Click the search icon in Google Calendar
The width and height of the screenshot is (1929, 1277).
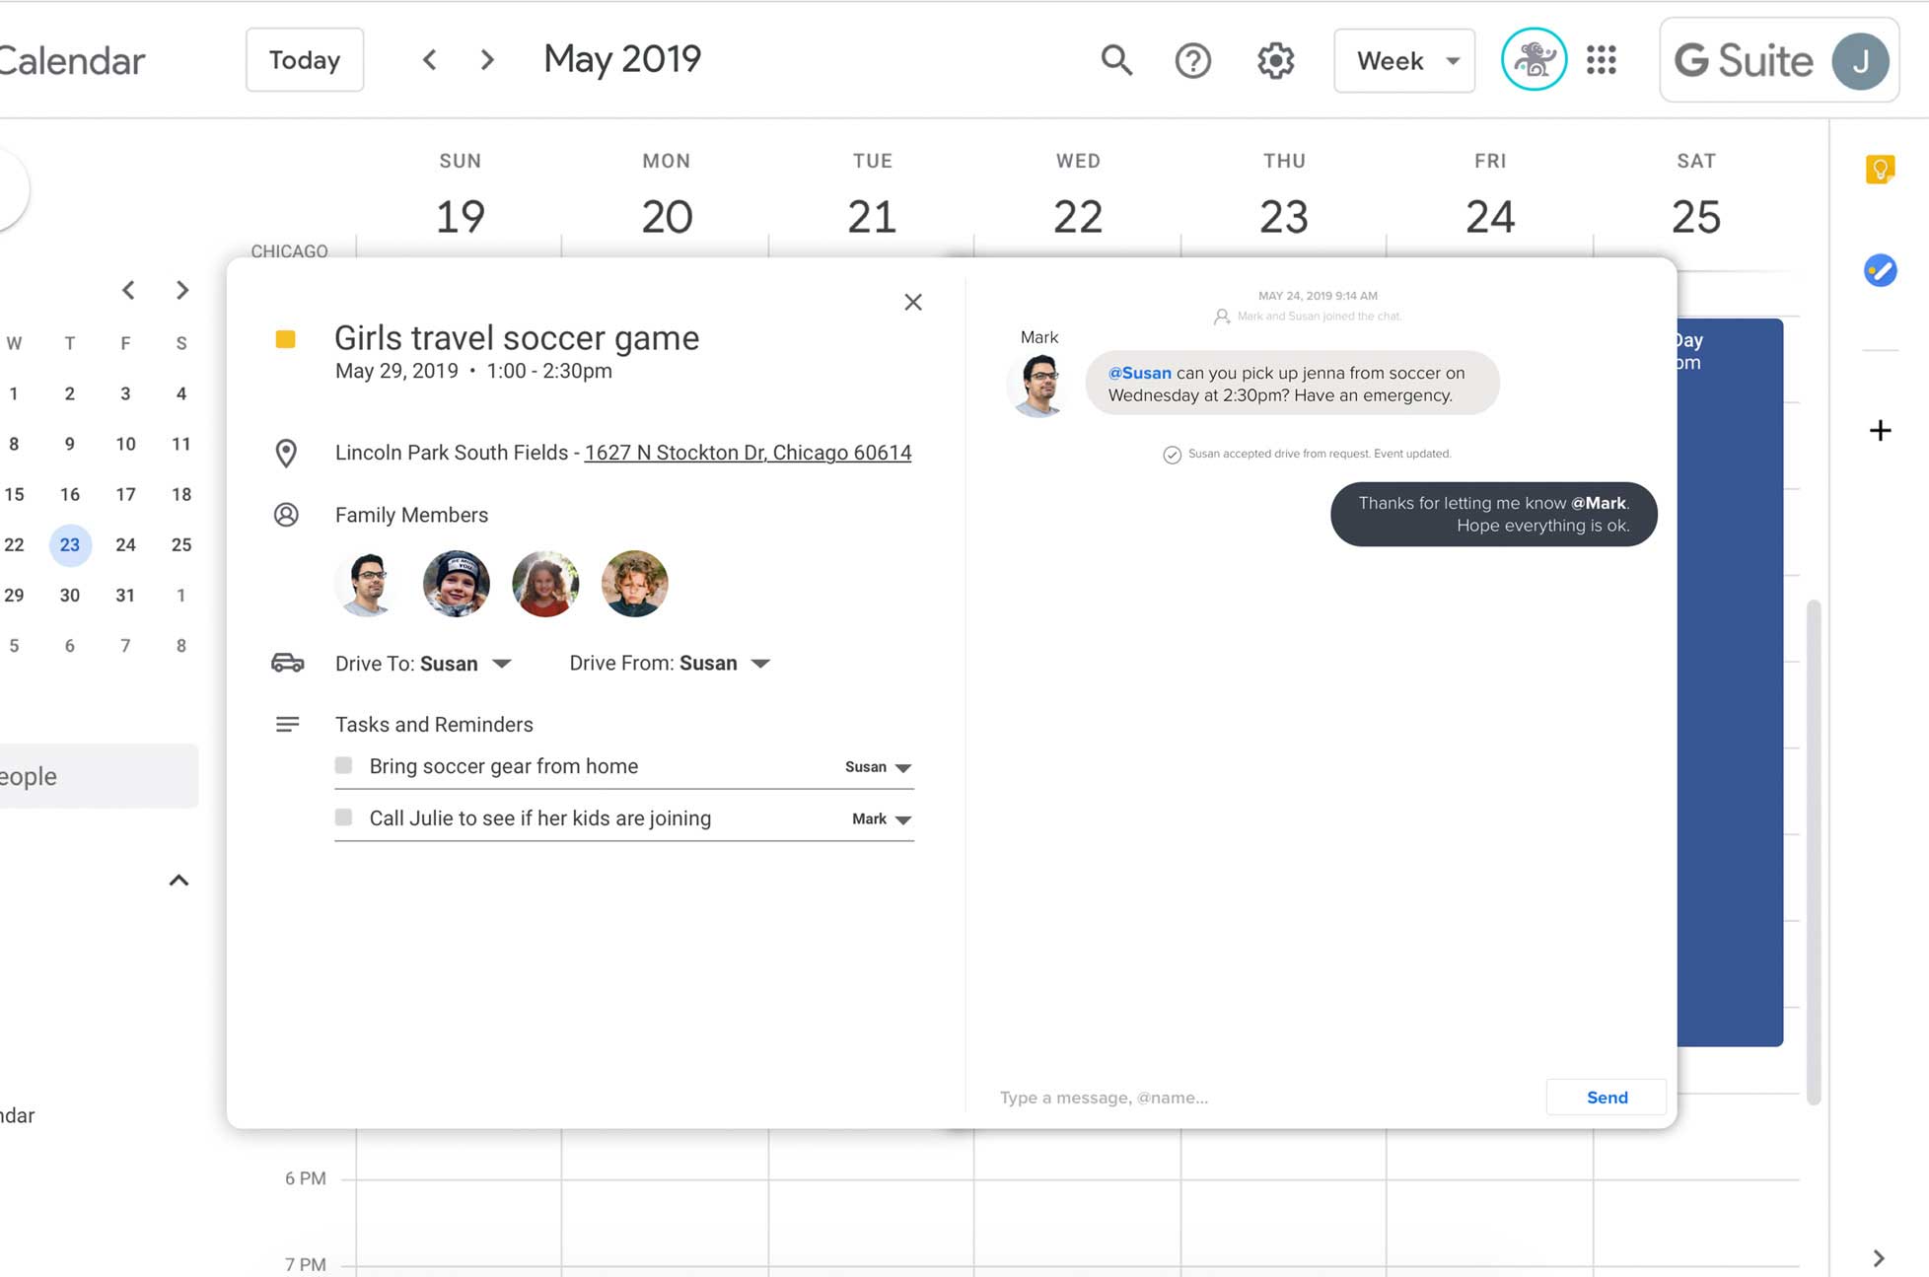(x=1117, y=60)
